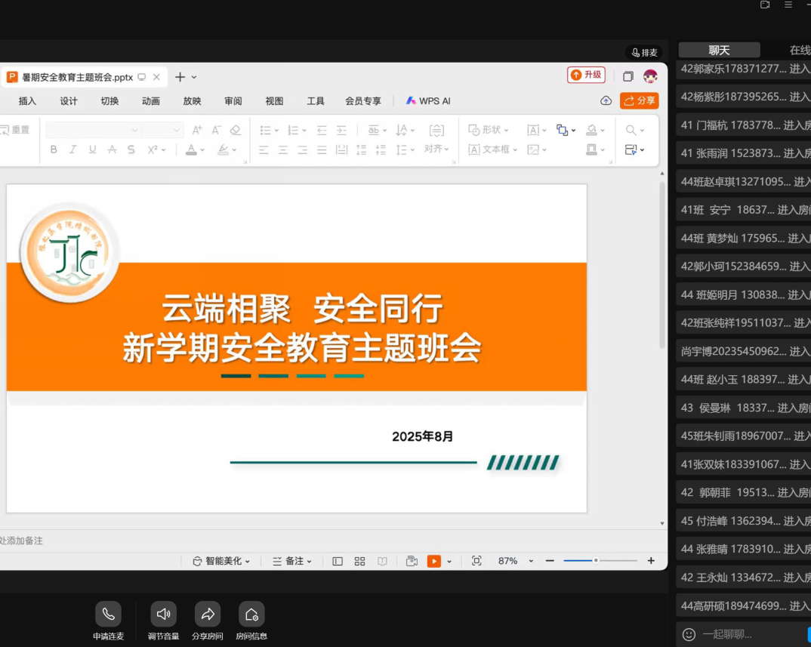811x647 pixels.
Task: Open the slide sorter grid view
Action: 360,561
